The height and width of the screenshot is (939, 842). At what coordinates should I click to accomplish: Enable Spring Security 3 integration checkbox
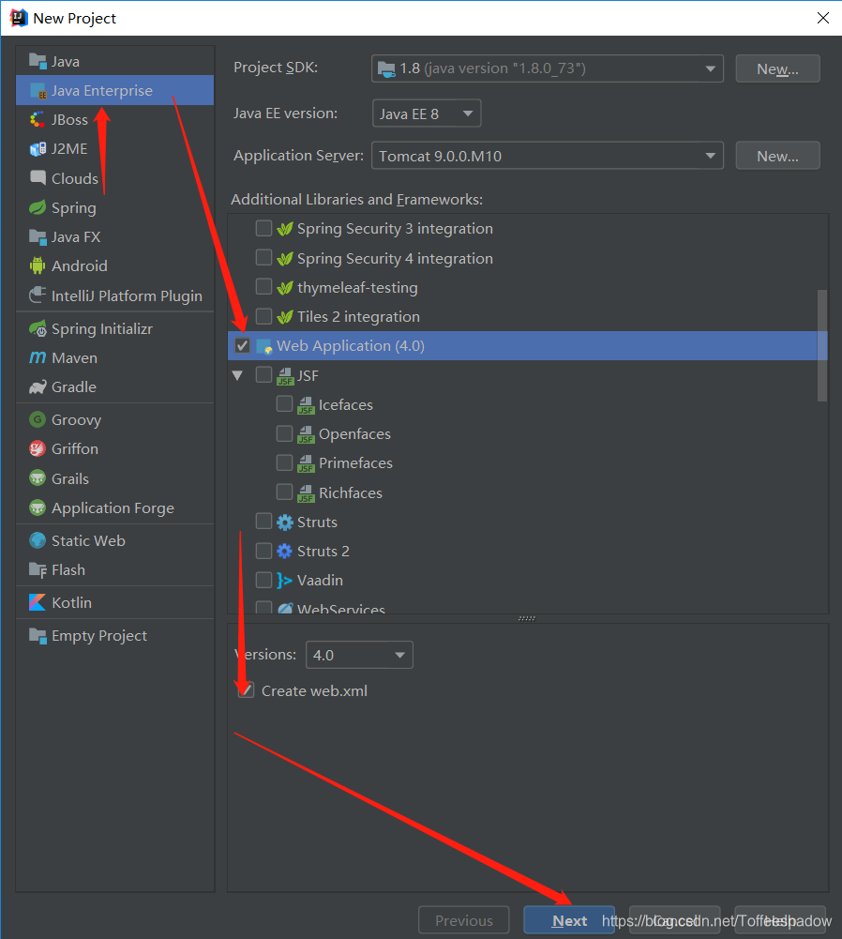263,228
